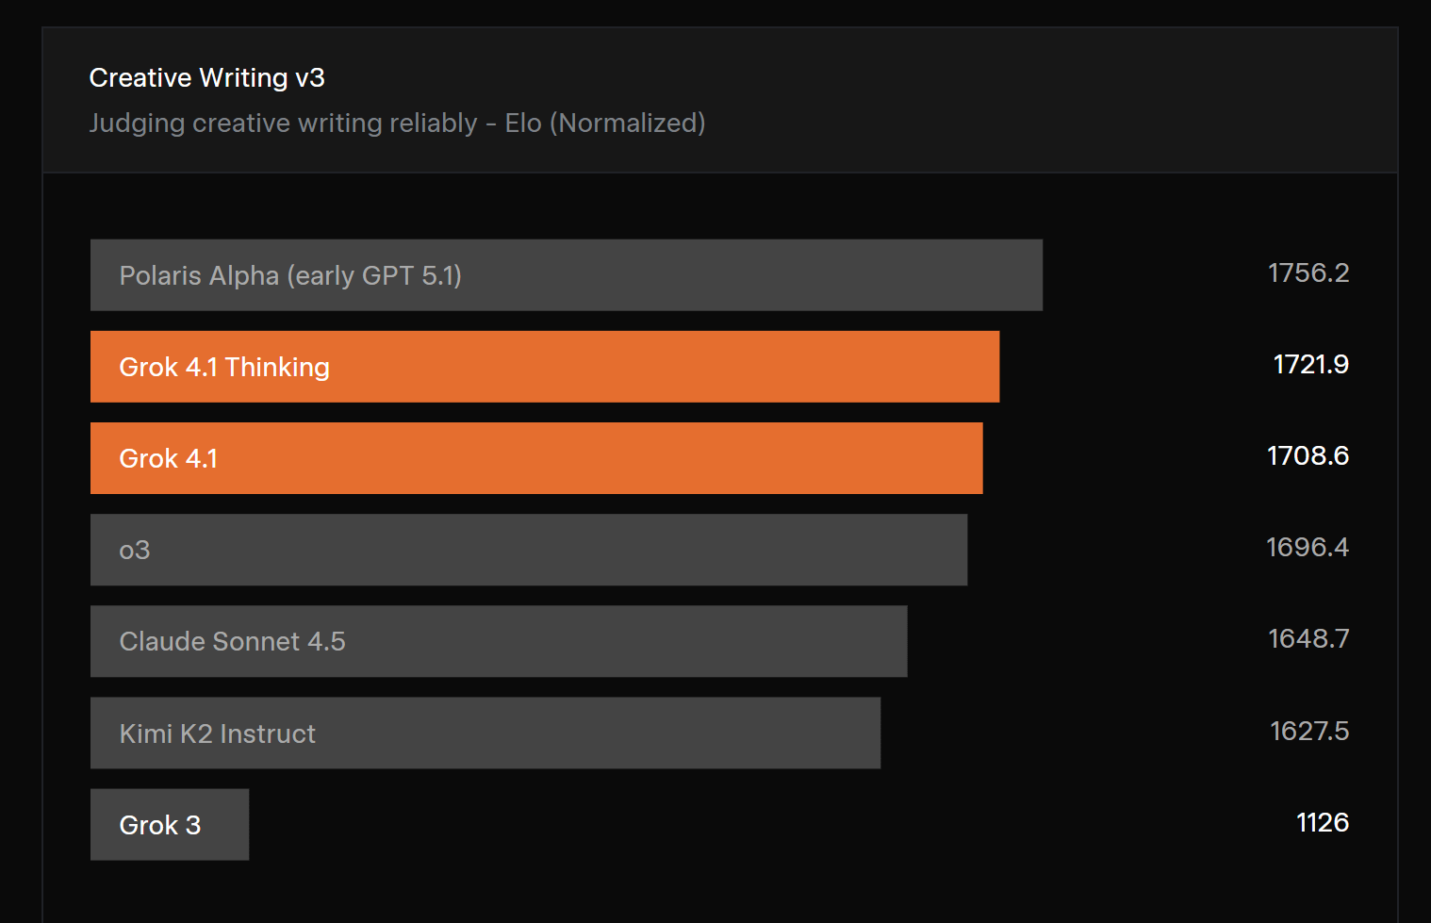
Task: Select the 'Claude Sonnet 4.5' name text
Action: [232, 641]
